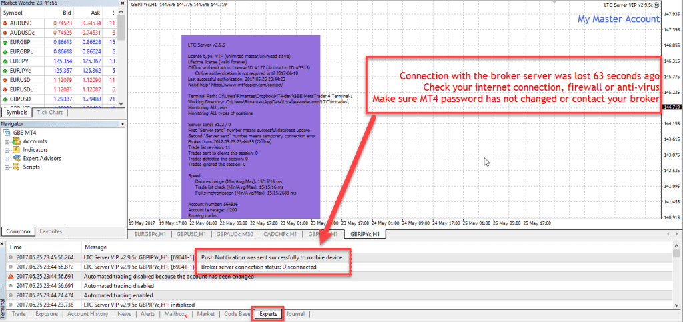Open the Exposure terminal tab
Image resolution: width=683 pixels, height=322 pixels.
[47, 314]
